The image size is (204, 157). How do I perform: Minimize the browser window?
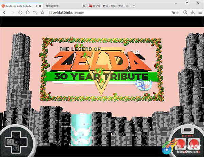tap(176, 3)
